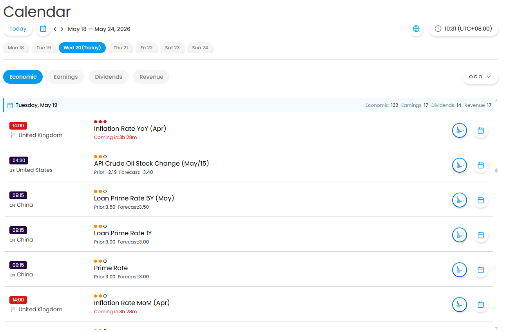Add Loan Prime Rate 5Y to calendar
Image resolution: width=507 pixels, height=332 pixels.
pos(481,200)
